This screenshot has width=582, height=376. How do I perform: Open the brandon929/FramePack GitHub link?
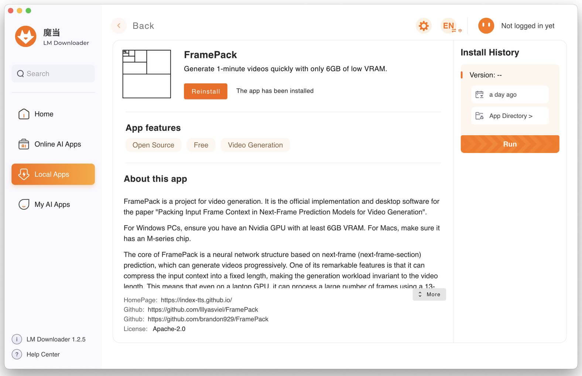tap(208, 319)
